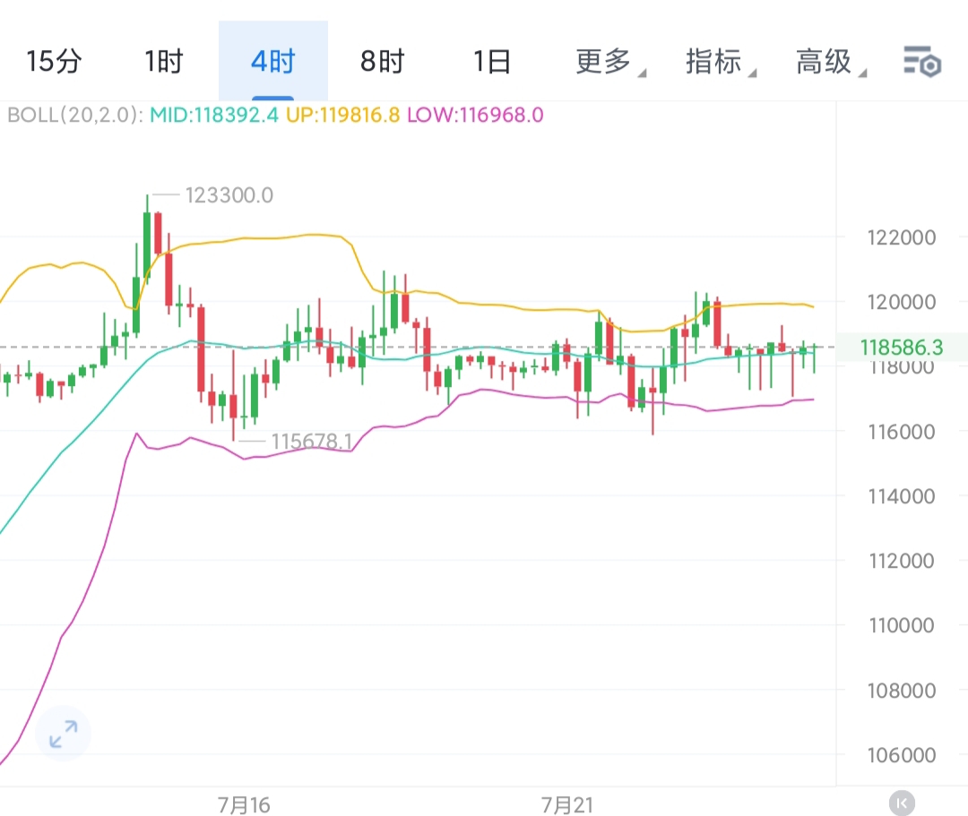Click the 115678.1 low price marker
Screen dimensions: 968x816
click(x=310, y=442)
